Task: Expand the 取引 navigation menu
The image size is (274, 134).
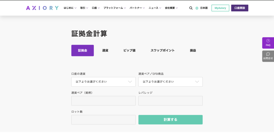Action: [84, 8]
